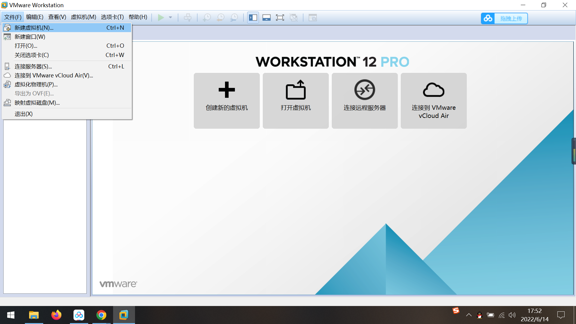Open the 虚拟机(M) menu
The width and height of the screenshot is (576, 324).
click(83, 17)
